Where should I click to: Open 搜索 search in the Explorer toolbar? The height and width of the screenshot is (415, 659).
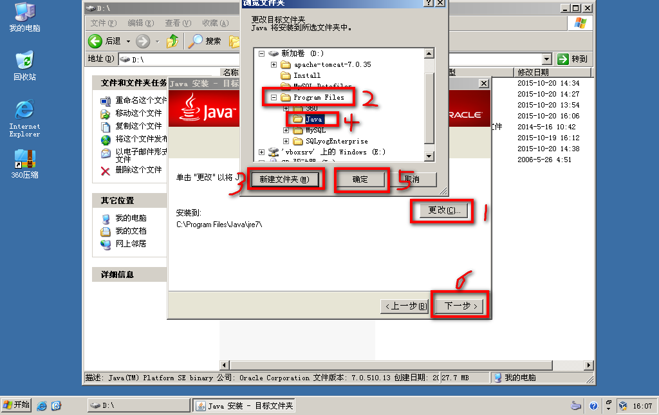[x=205, y=41]
